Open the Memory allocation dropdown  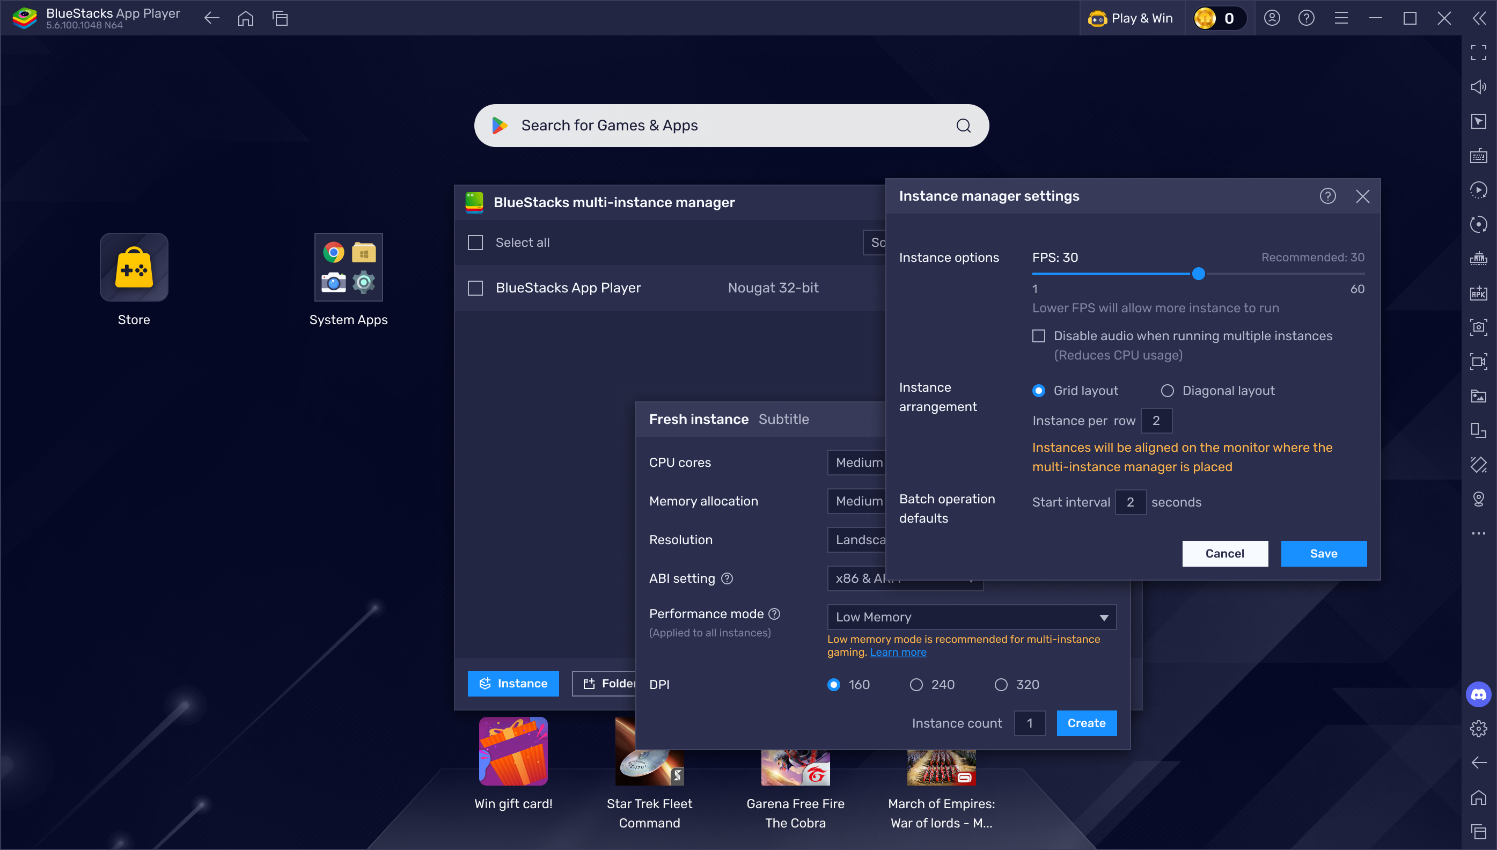click(x=857, y=501)
